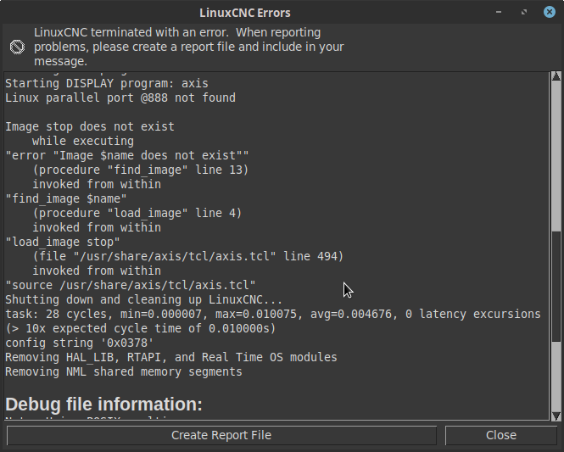Click the line 'while executing'
This screenshot has height=452, width=564.
[x=83, y=141]
